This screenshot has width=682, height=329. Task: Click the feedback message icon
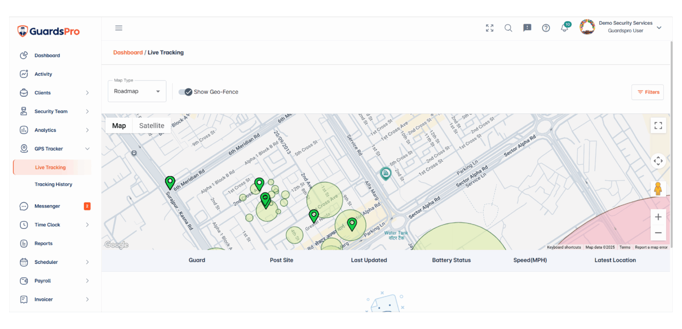(527, 28)
